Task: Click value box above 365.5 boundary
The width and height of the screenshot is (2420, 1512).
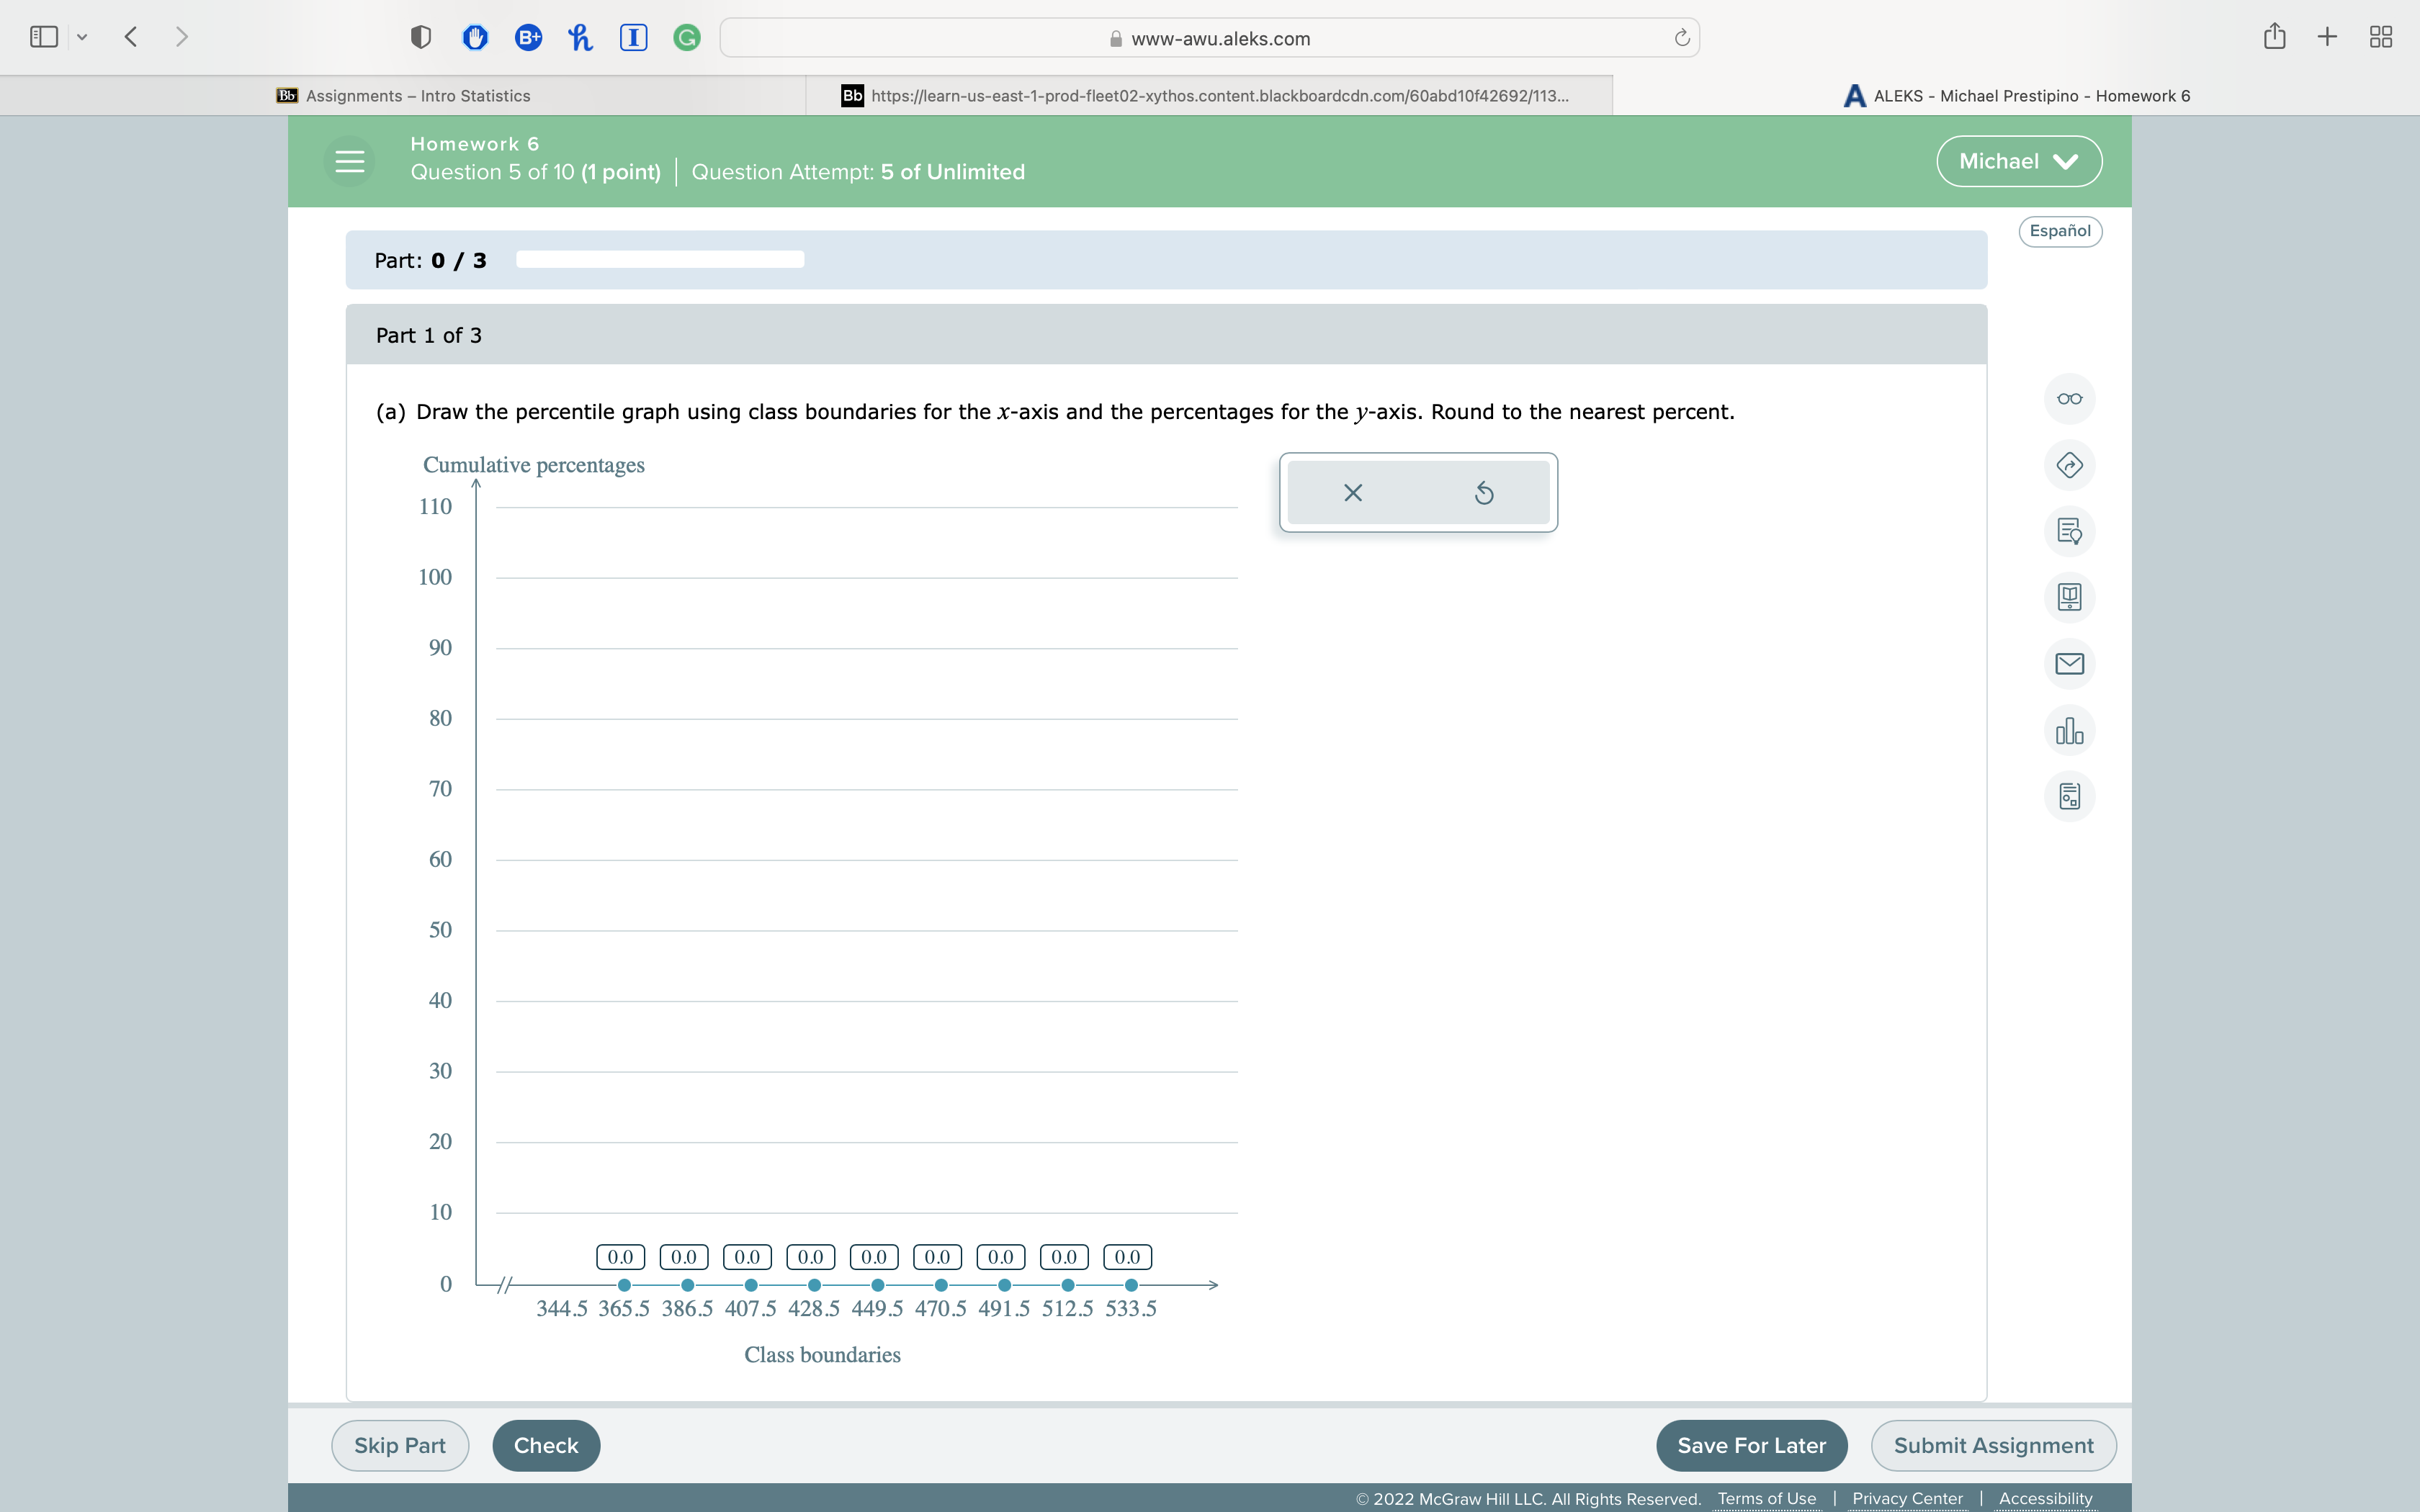Action: tap(621, 1257)
